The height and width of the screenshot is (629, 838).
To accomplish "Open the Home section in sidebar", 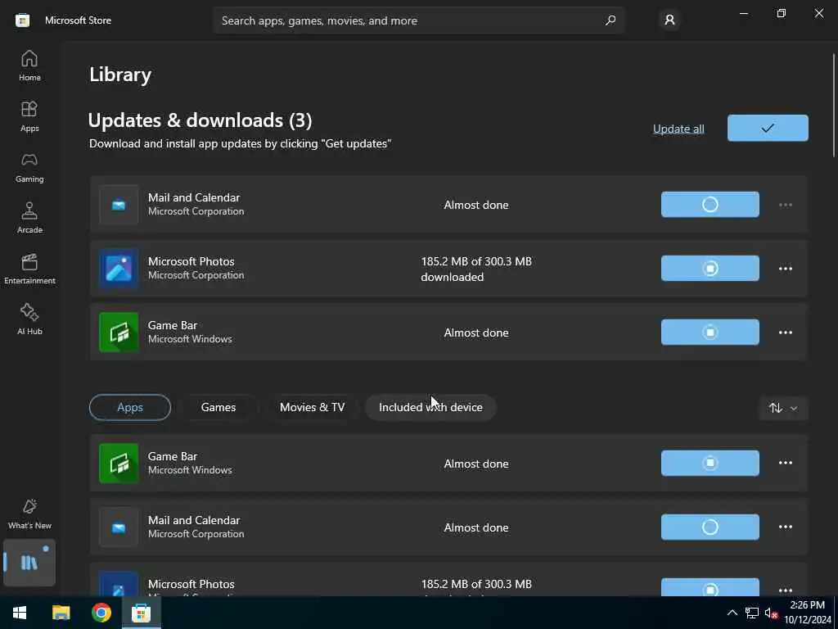I will point(29,66).
